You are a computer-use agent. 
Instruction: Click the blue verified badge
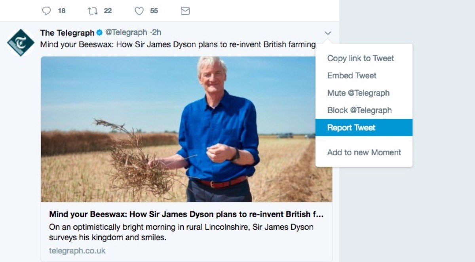[100, 33]
